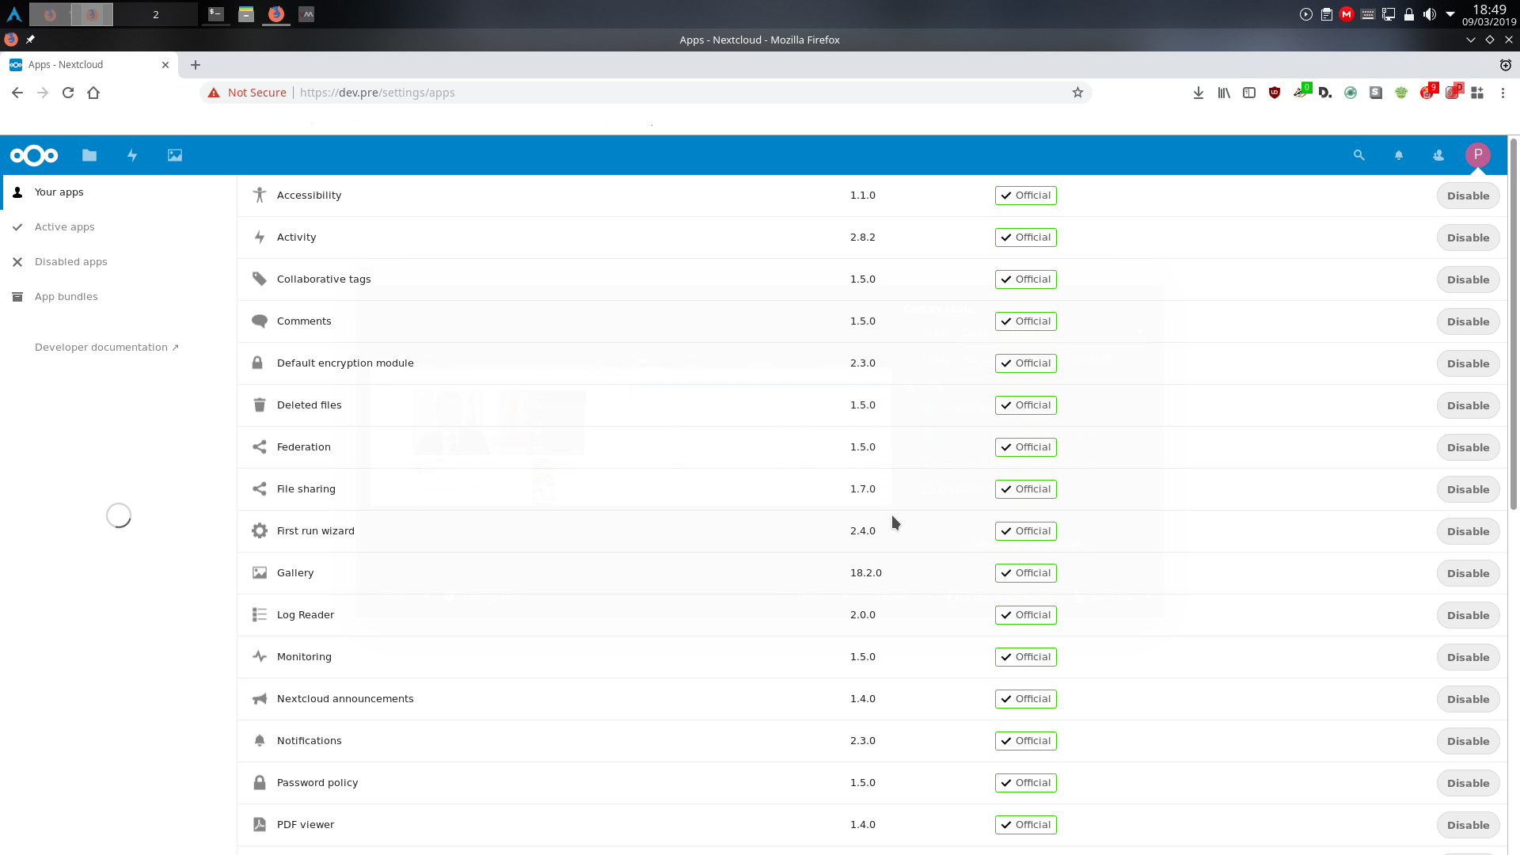Viewport: 1520px width, 855px height.
Task: Open the Firefox downloads arrow
Action: click(x=1199, y=93)
